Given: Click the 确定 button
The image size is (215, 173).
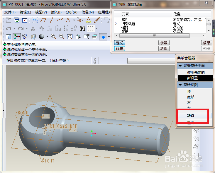Looking at the screenshot, I should click(x=120, y=49).
